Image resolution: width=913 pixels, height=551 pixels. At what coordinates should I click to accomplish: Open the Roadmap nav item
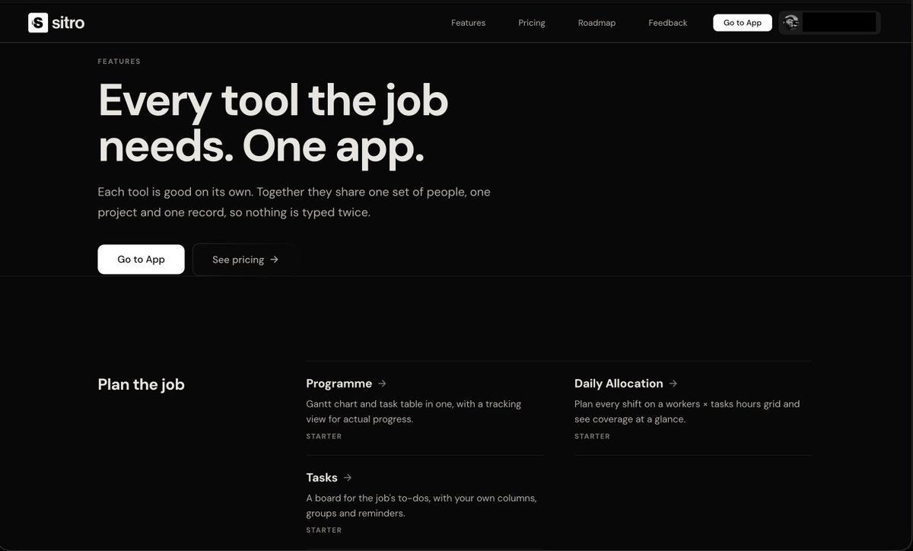(596, 23)
